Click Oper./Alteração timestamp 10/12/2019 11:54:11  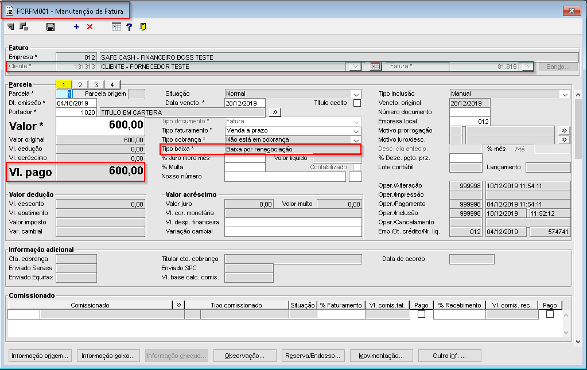(x=528, y=185)
